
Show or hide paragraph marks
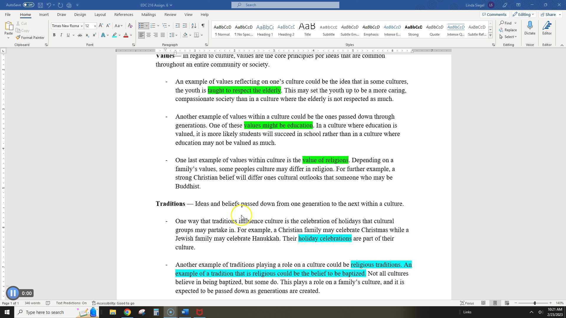click(203, 26)
